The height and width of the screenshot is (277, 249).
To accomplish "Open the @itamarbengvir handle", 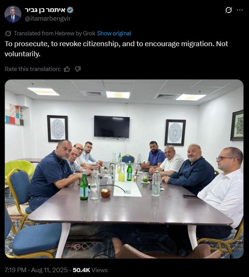I will click(x=48, y=18).
